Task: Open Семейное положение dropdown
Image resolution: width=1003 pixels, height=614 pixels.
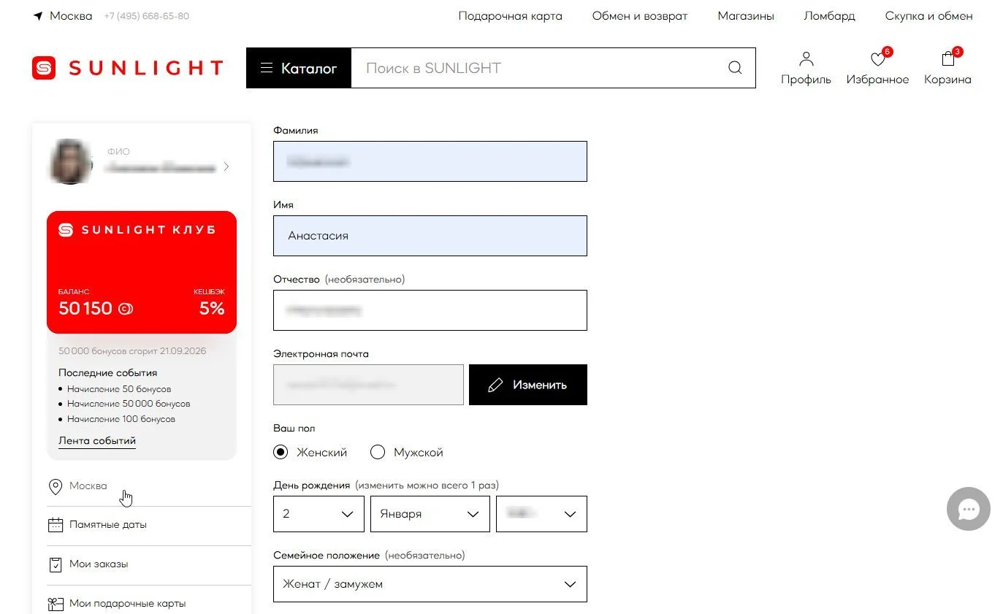Action: coord(430,584)
